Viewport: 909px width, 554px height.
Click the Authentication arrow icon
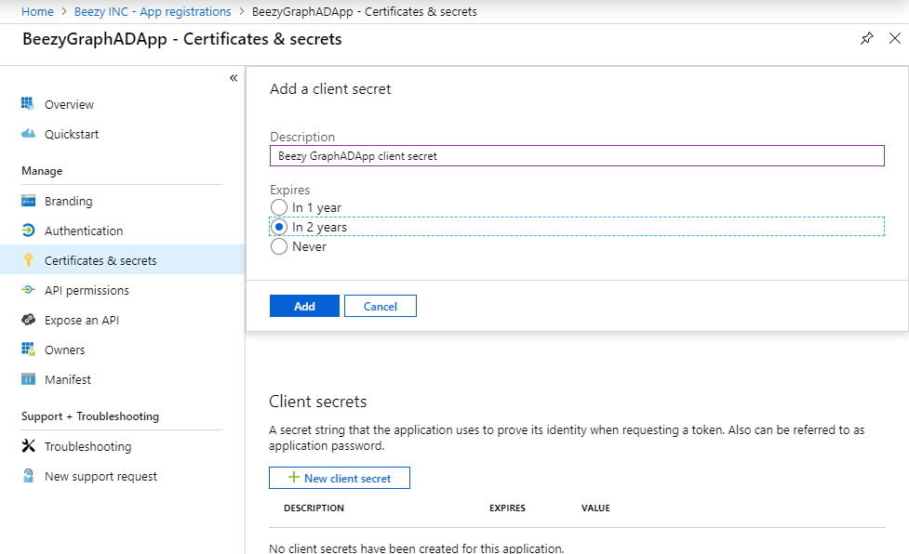point(28,231)
